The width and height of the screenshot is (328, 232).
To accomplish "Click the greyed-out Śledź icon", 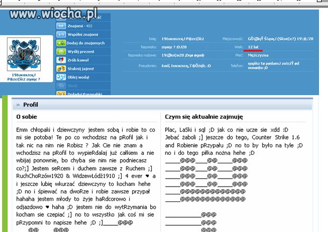I will tap(61, 86).
